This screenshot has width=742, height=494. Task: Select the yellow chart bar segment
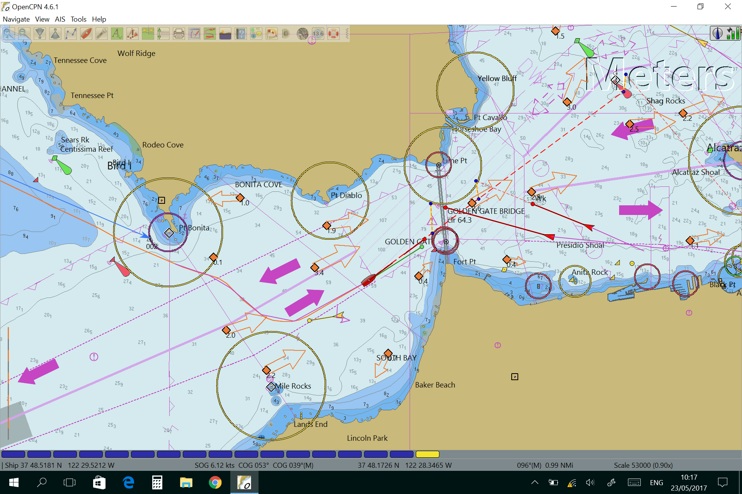(427, 454)
